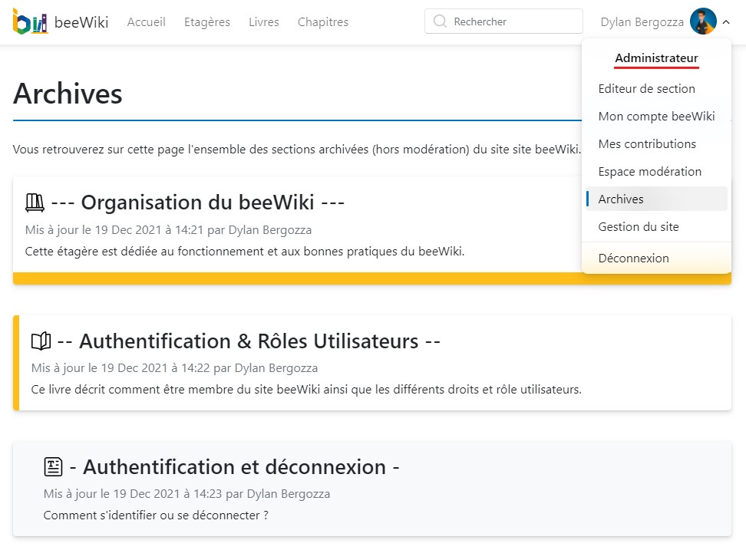
Task: Collapse the user menu with the chevron
Action: click(x=726, y=22)
